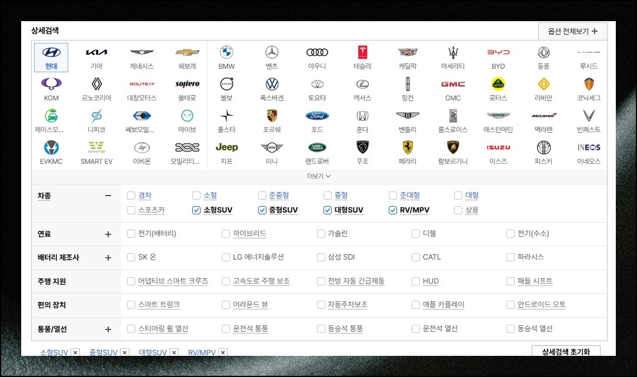The width and height of the screenshot is (637, 377).
Task: Uncheck the 소형SUV checkbox
Action: 196,210
